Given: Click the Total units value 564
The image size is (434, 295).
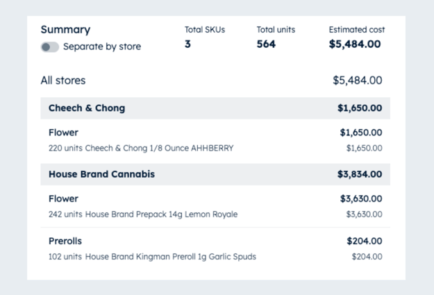Looking at the screenshot, I should tap(266, 44).
